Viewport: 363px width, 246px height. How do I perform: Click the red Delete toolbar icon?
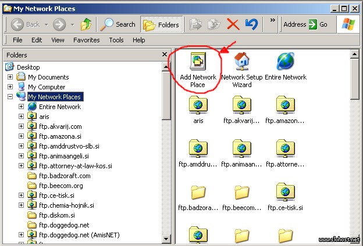point(233,24)
